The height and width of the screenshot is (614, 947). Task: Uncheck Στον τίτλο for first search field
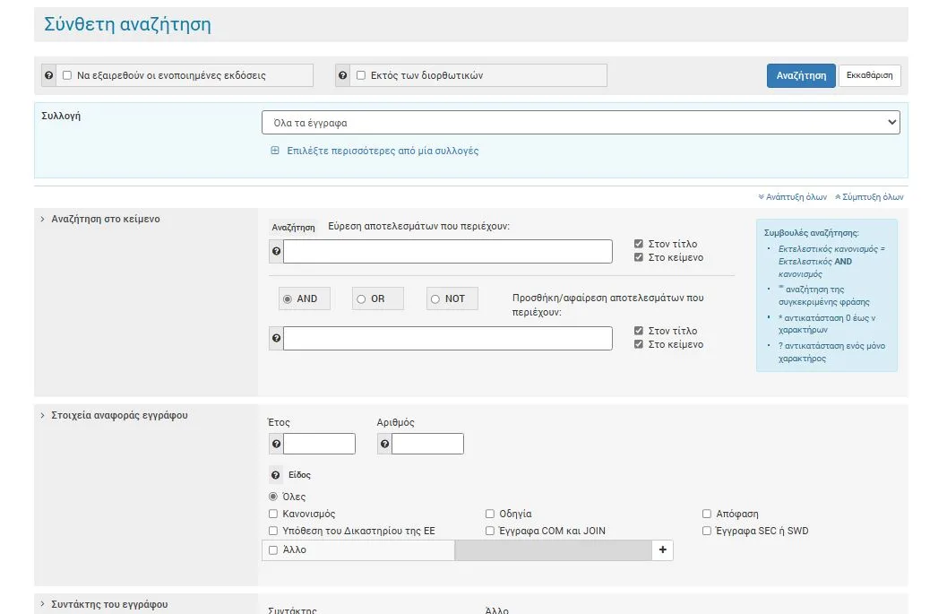[x=639, y=244]
